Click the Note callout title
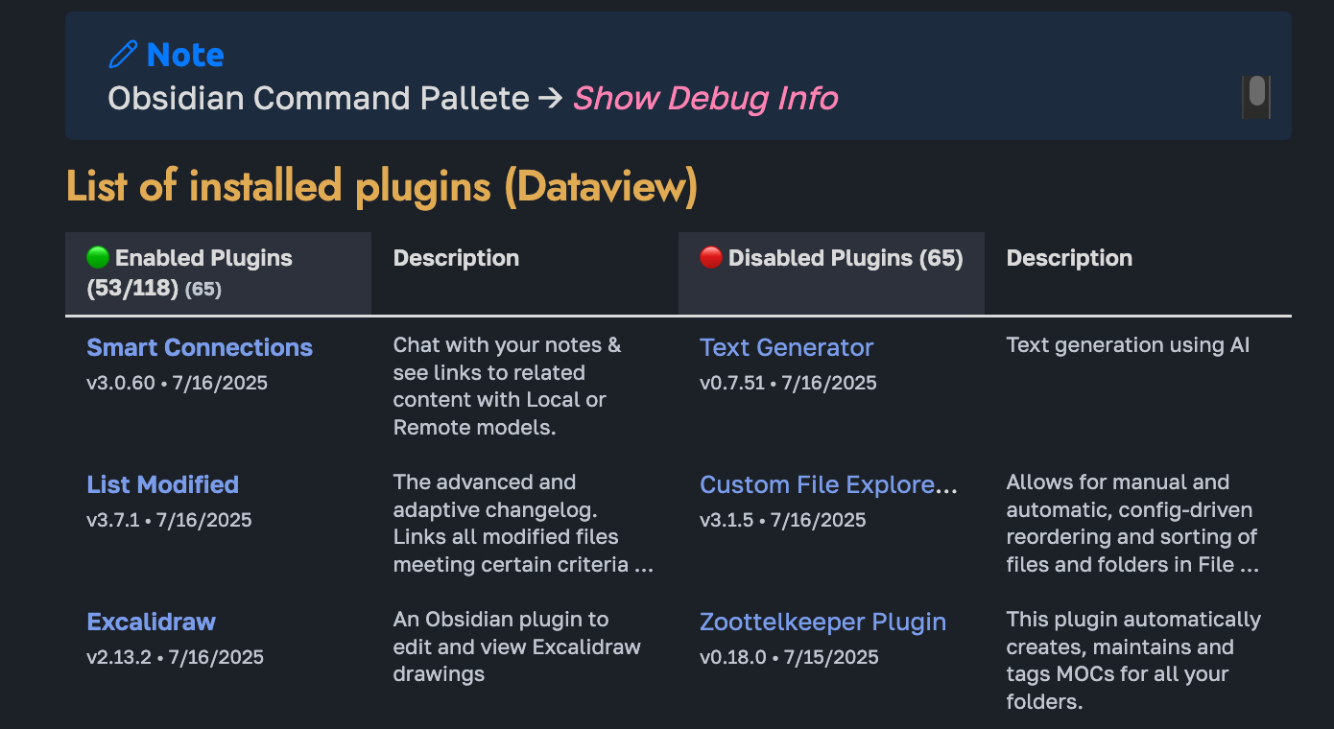 pyautogui.click(x=185, y=56)
